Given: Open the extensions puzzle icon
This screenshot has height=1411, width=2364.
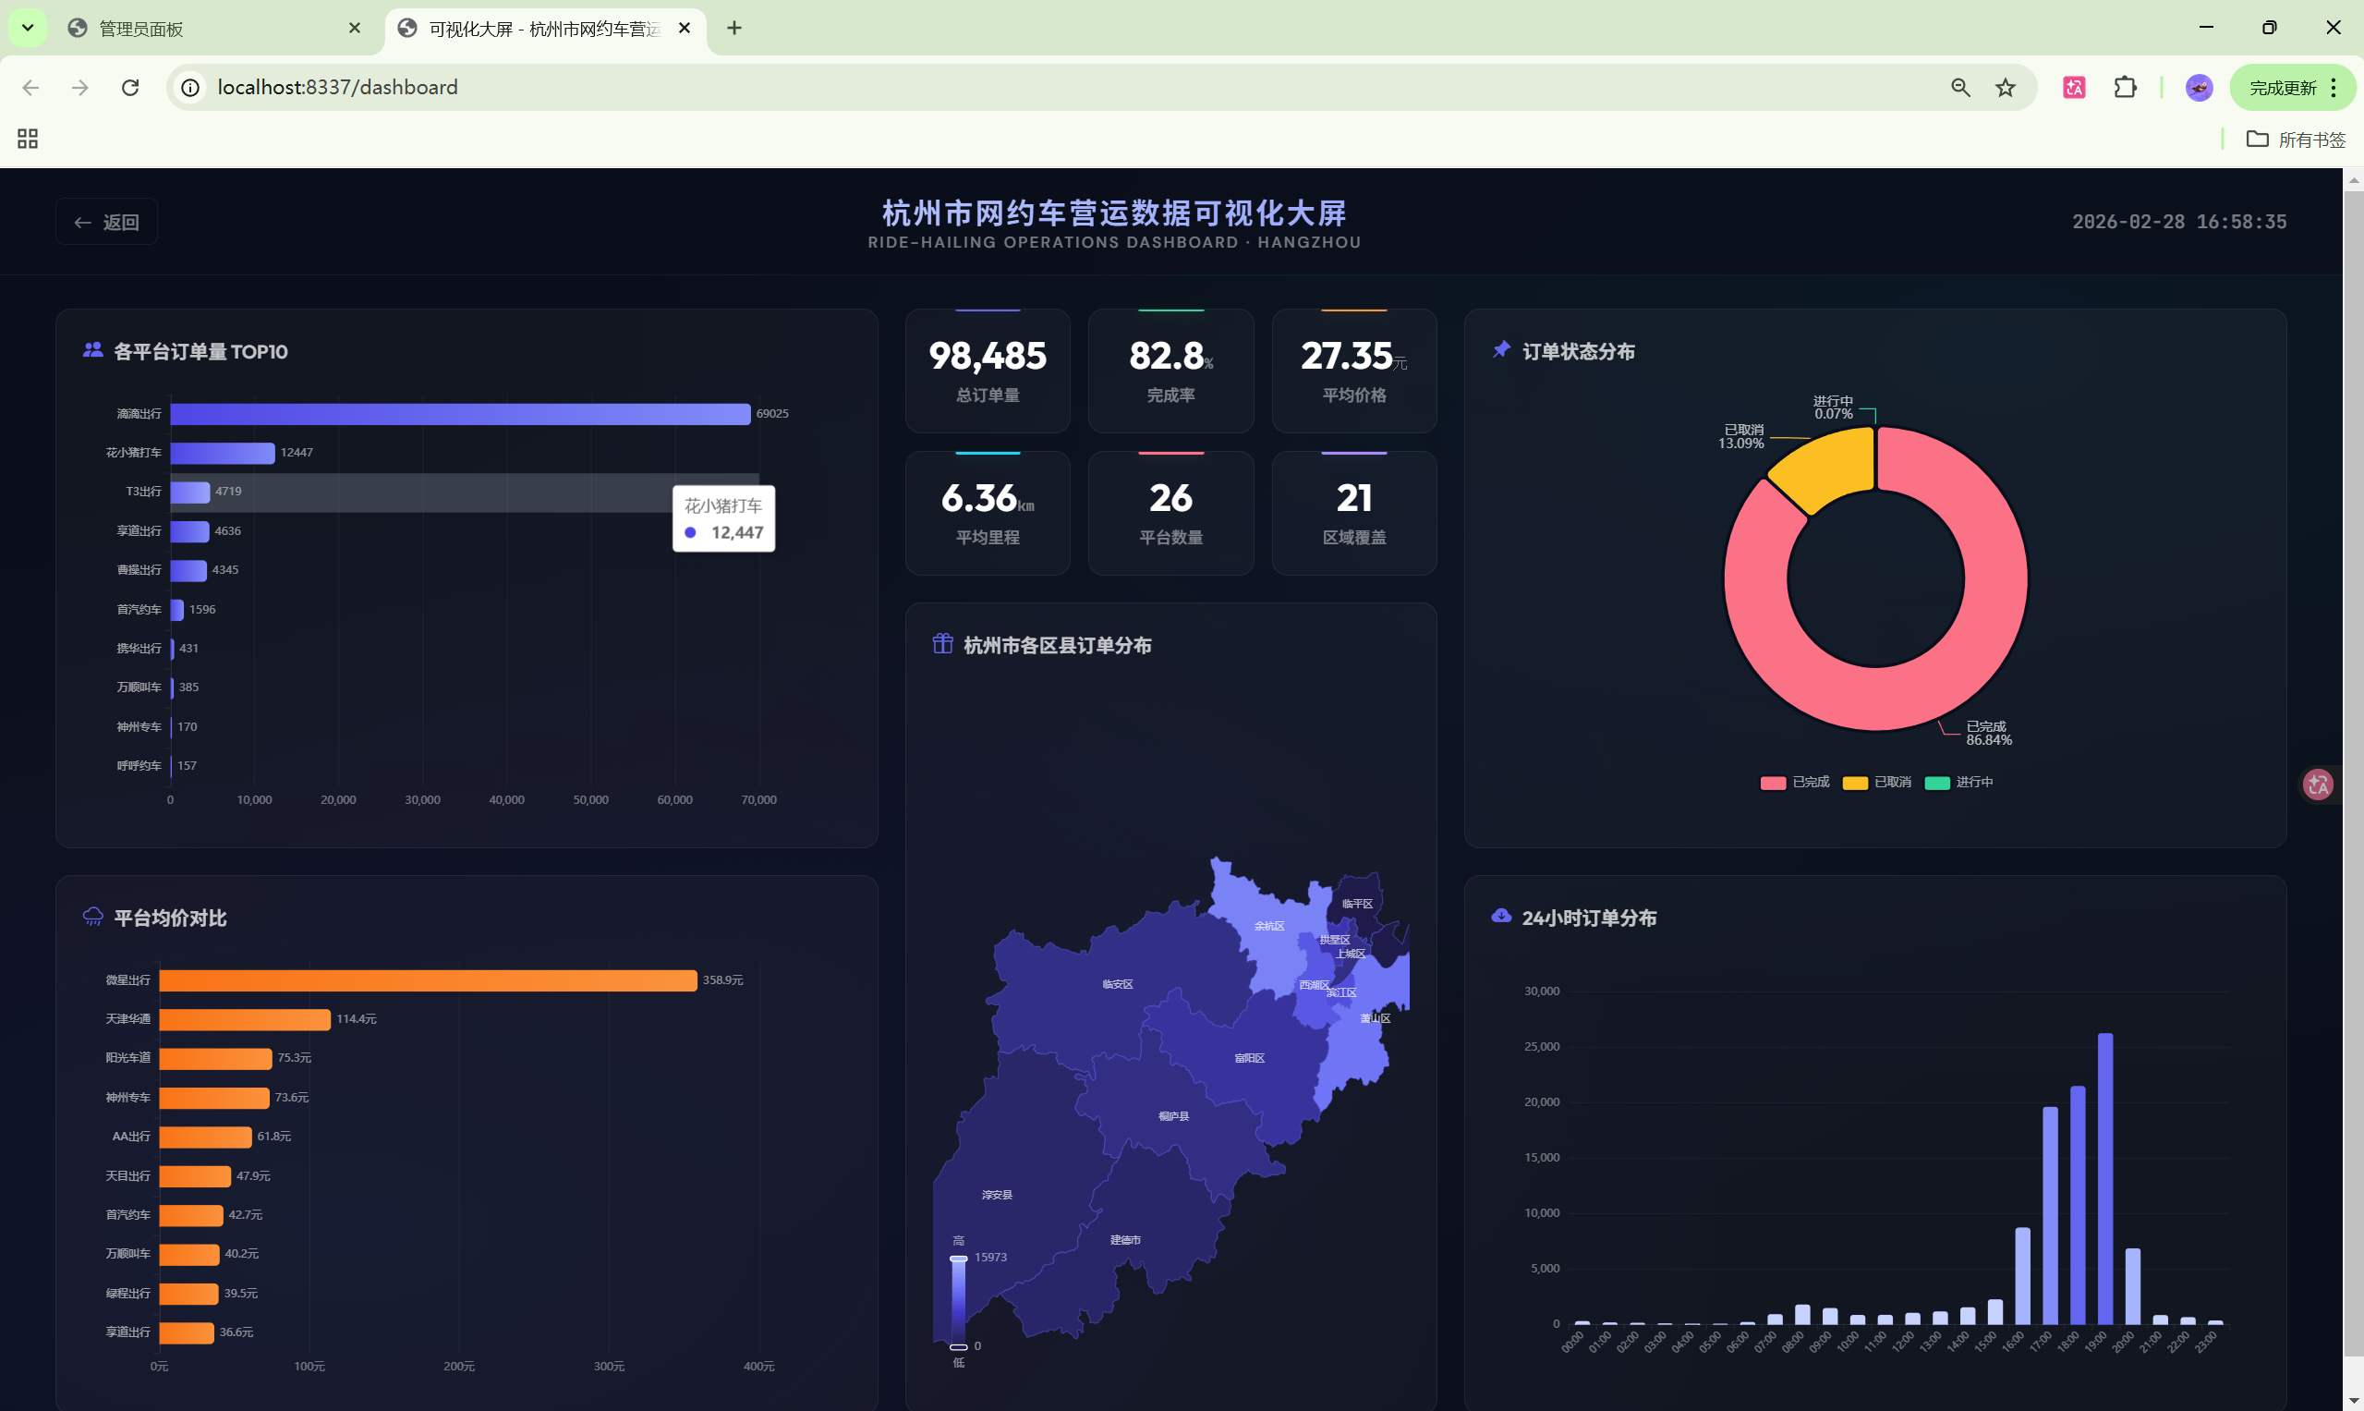Looking at the screenshot, I should click(2125, 88).
